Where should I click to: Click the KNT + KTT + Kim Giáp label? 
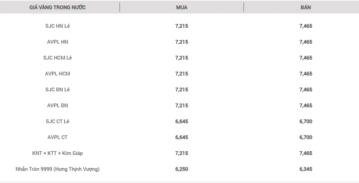click(57, 153)
